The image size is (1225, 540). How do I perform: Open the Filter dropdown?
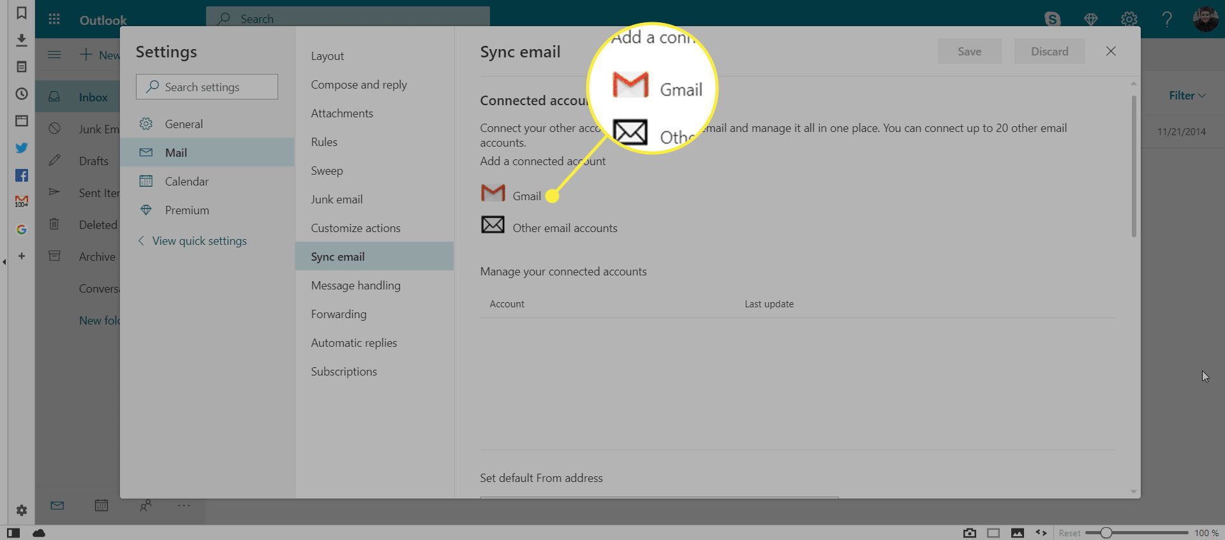1187,96
